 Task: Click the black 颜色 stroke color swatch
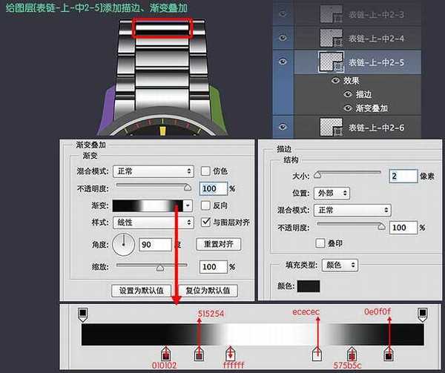(309, 285)
